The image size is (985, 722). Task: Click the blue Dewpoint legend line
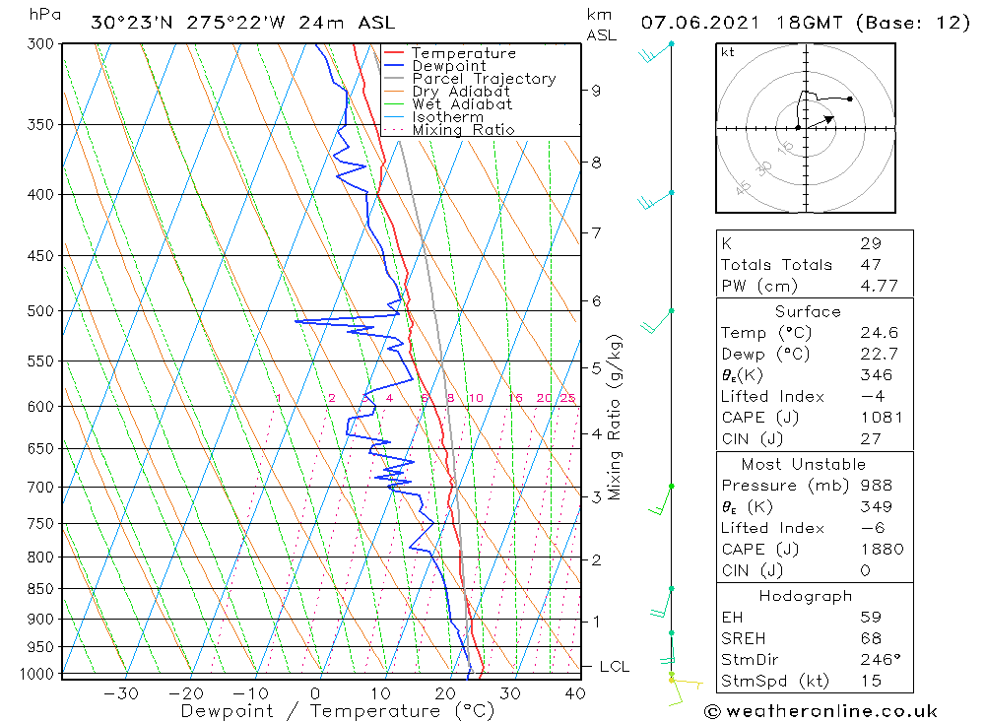tap(394, 65)
